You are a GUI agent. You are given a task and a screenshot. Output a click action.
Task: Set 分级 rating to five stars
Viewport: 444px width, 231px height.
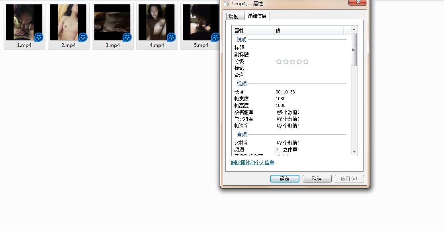[306, 62]
